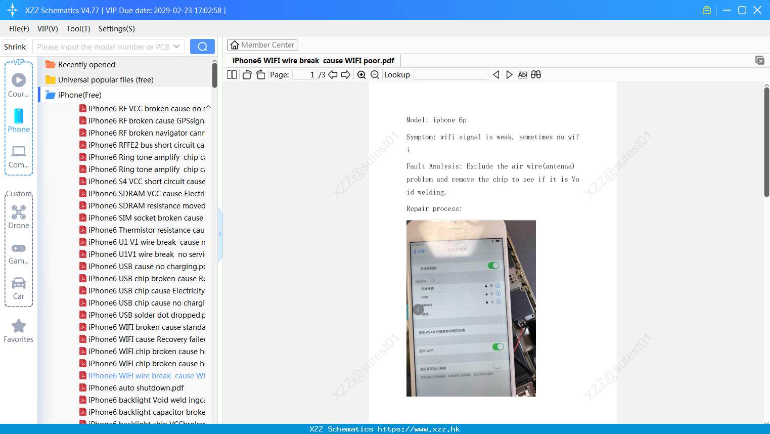Zoom in on the PDF
Viewport: 770px width, 434px height.
361,75
